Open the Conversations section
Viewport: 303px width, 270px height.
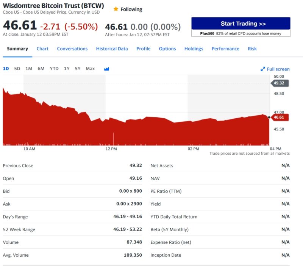[72, 49]
